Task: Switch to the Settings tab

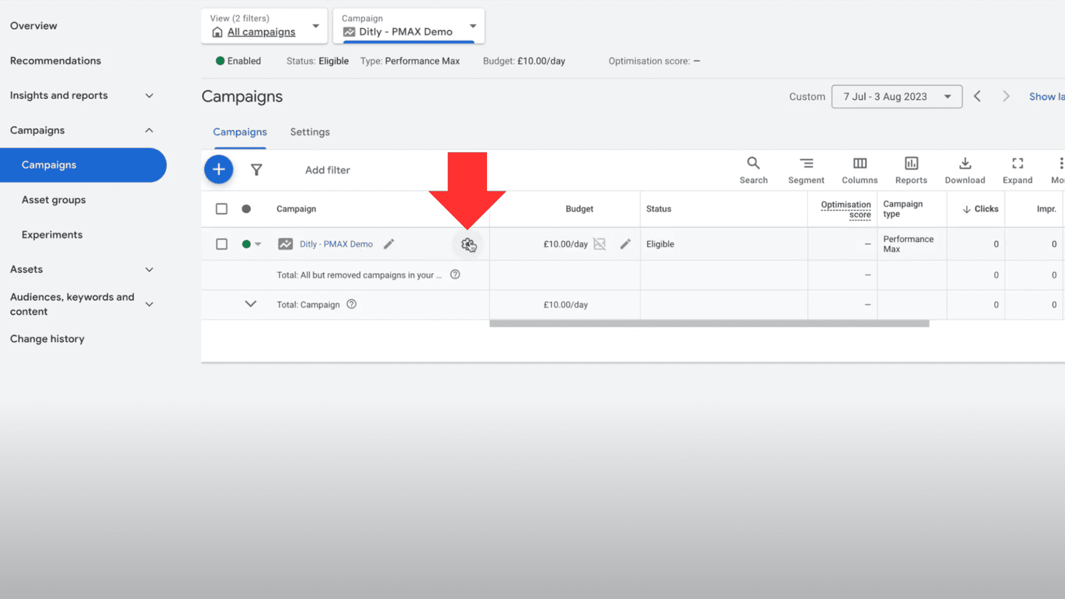Action: [x=310, y=132]
